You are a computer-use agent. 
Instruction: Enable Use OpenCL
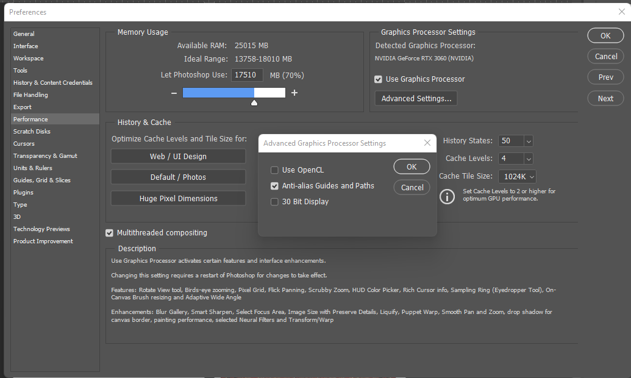tap(274, 170)
